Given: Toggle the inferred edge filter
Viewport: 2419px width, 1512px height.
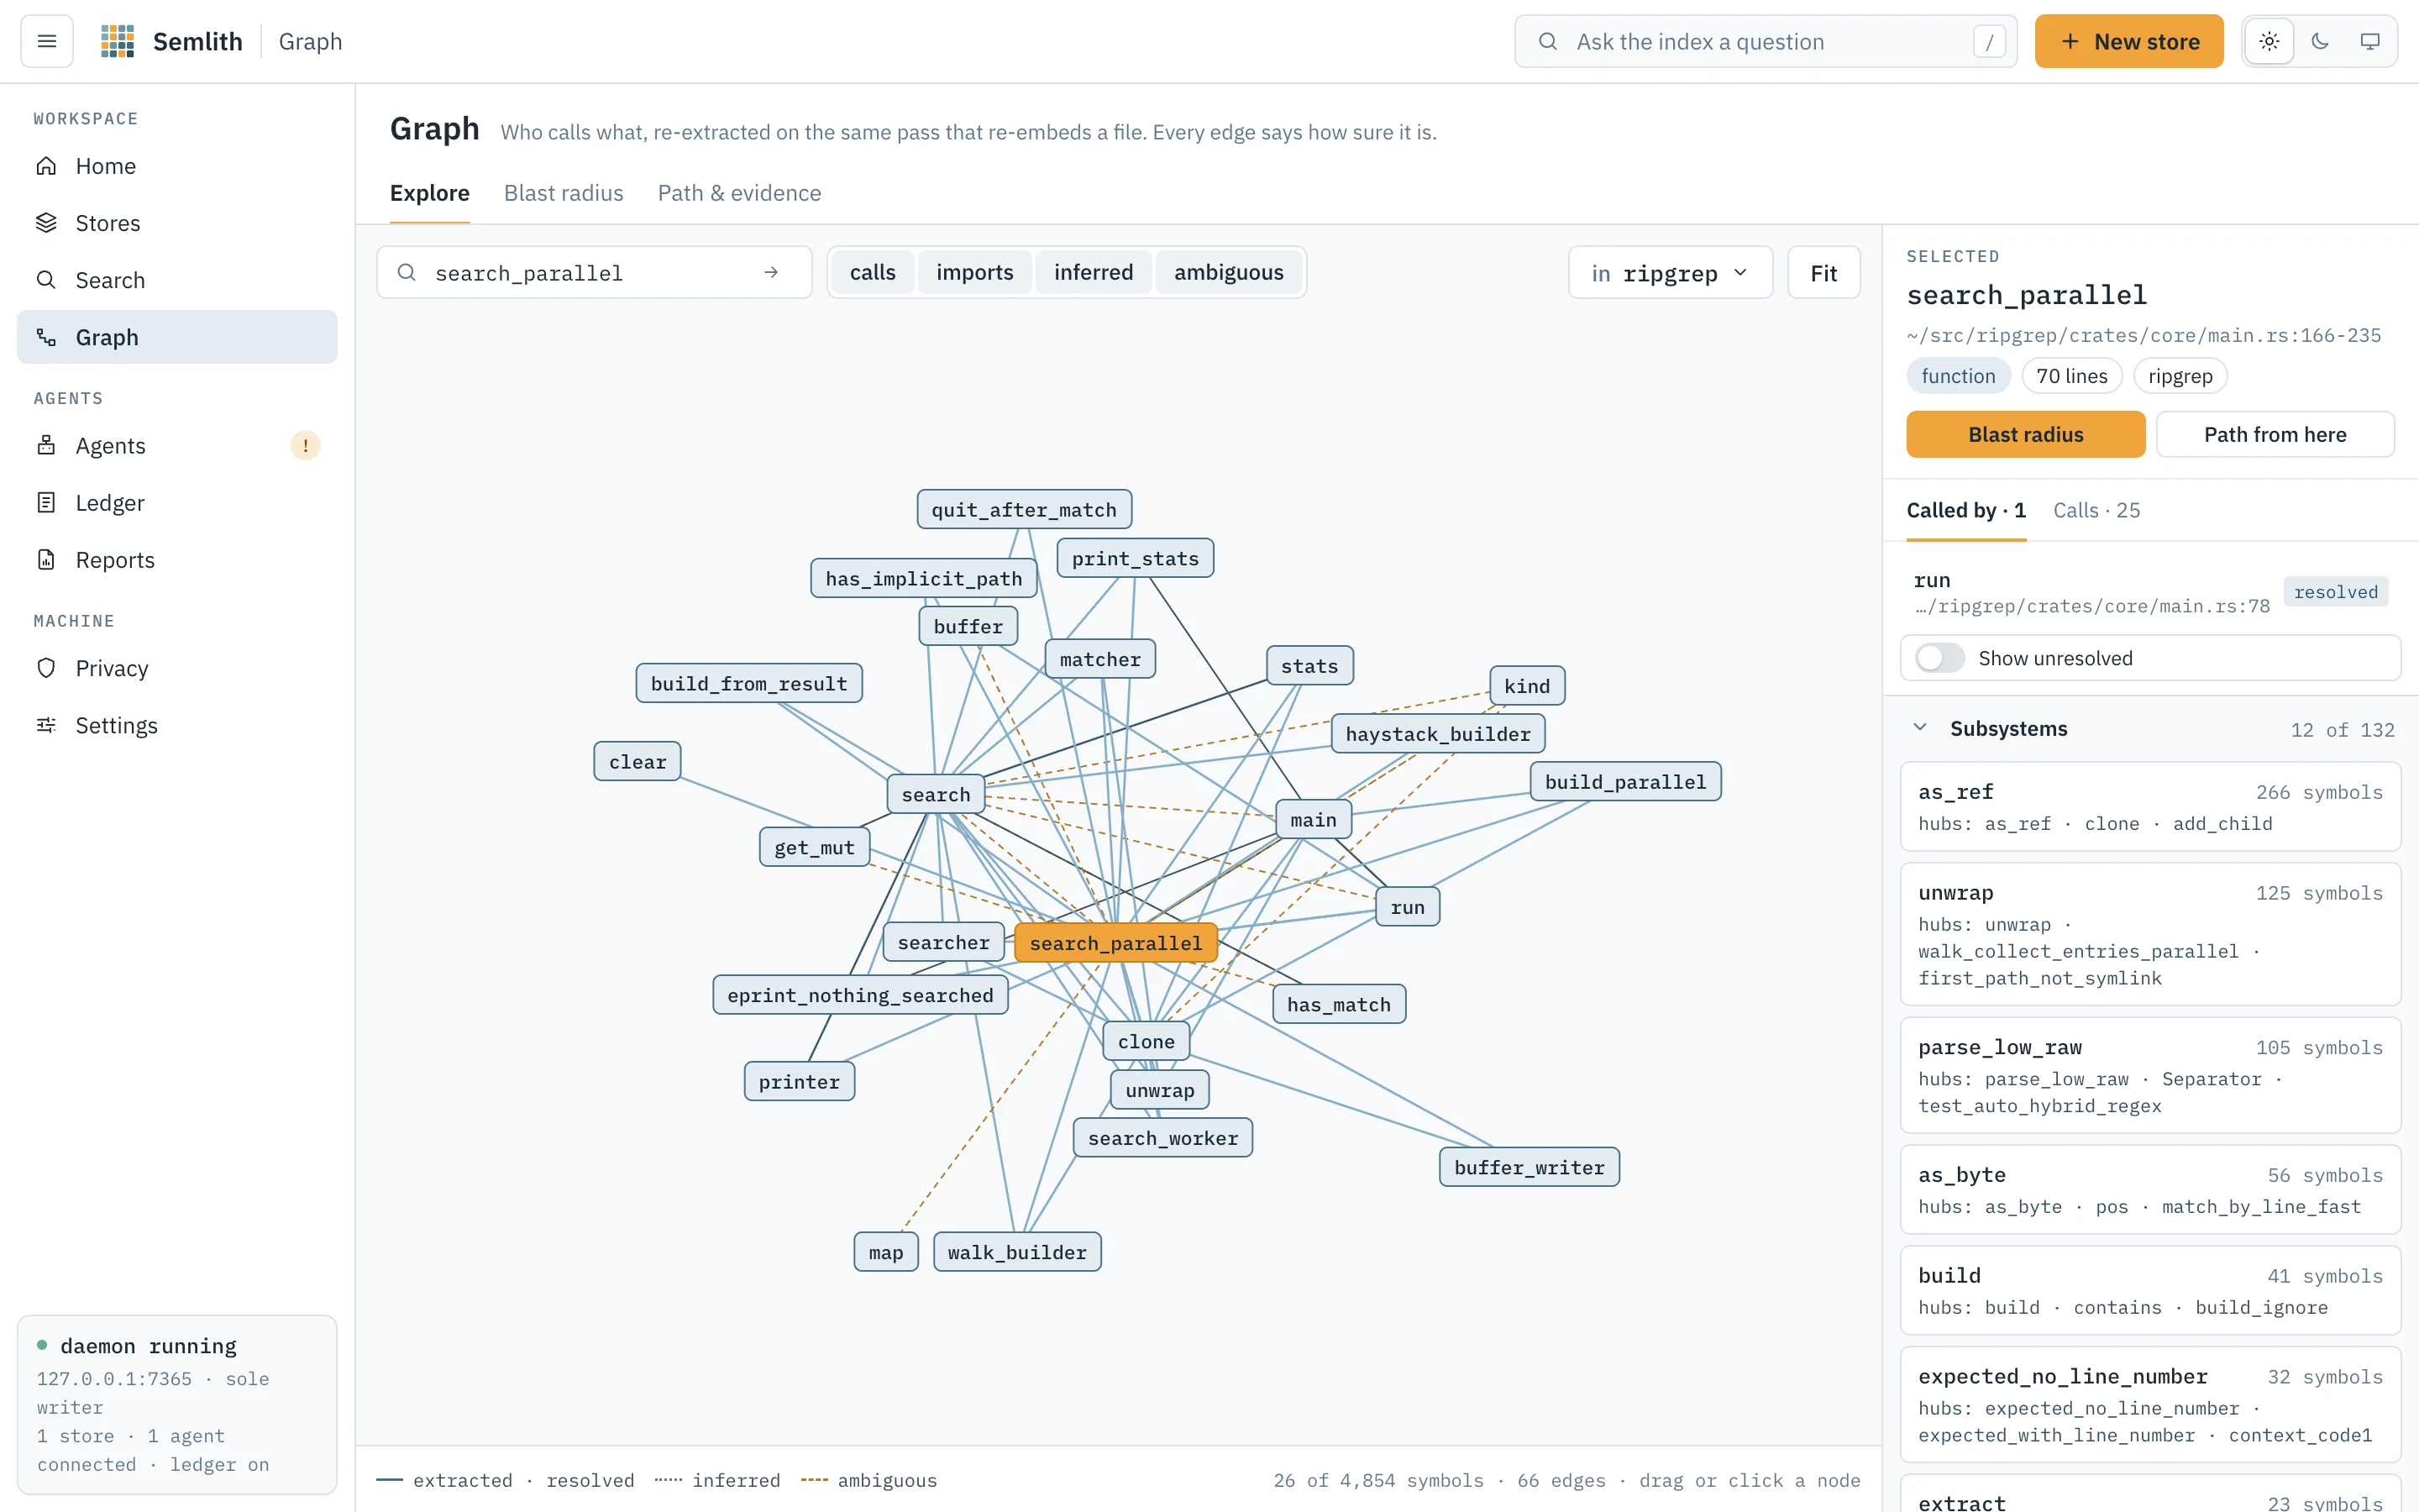Looking at the screenshot, I should click(x=1094, y=272).
